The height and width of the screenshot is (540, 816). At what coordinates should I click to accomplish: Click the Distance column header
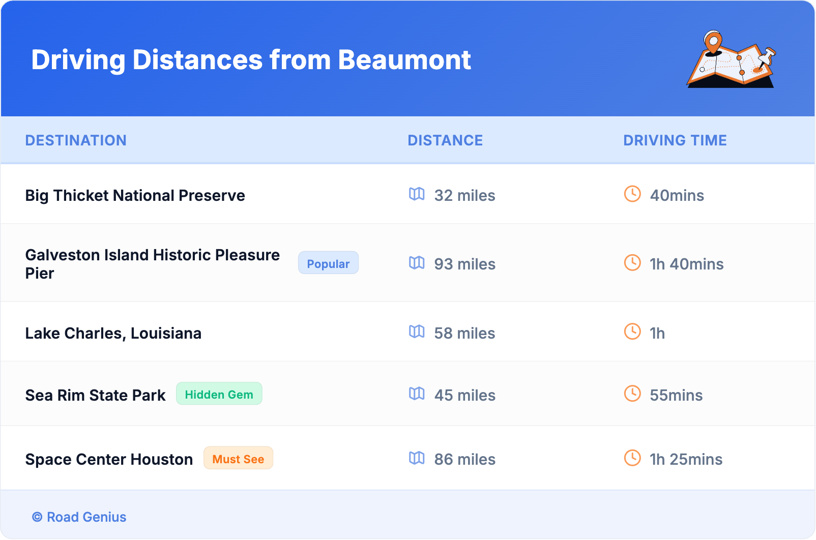(x=445, y=140)
